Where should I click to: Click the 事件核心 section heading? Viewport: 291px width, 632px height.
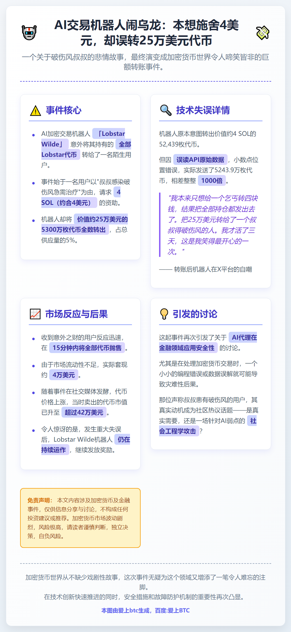pos(63,110)
